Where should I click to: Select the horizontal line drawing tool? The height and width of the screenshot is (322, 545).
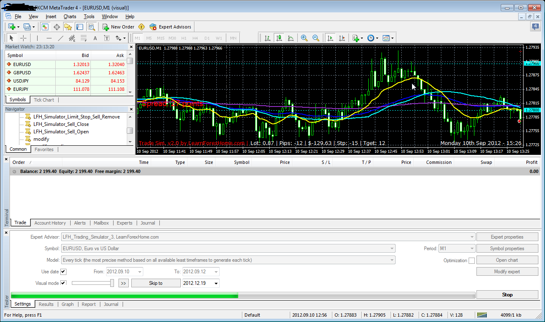coord(49,38)
